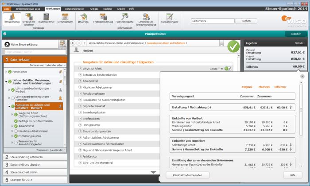Open step 3 Steuererklärung abgeben
This screenshot has height=186, width=310.
pyautogui.click(x=35, y=165)
